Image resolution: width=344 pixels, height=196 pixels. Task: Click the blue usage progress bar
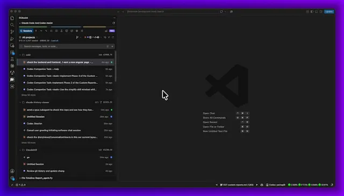[66, 27]
